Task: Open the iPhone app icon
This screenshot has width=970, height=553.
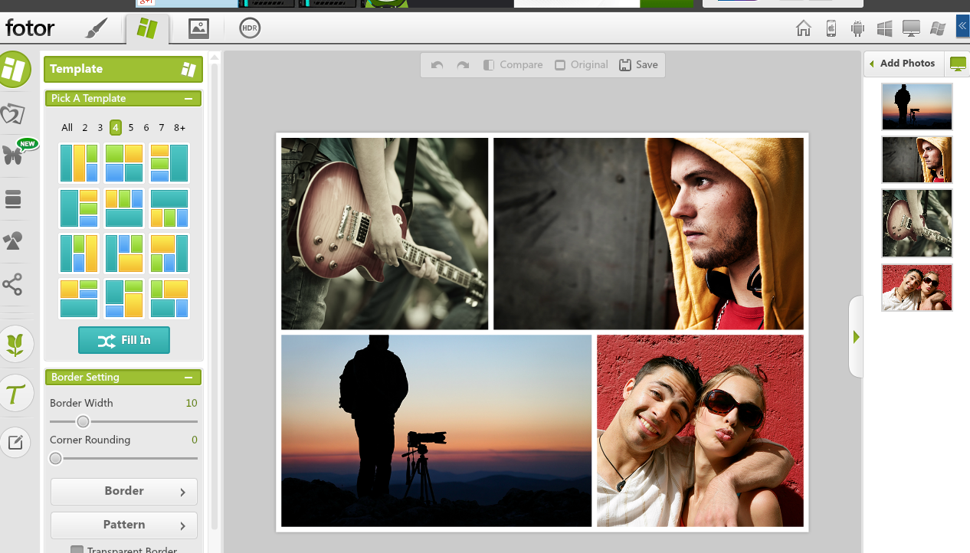Action: tap(831, 29)
